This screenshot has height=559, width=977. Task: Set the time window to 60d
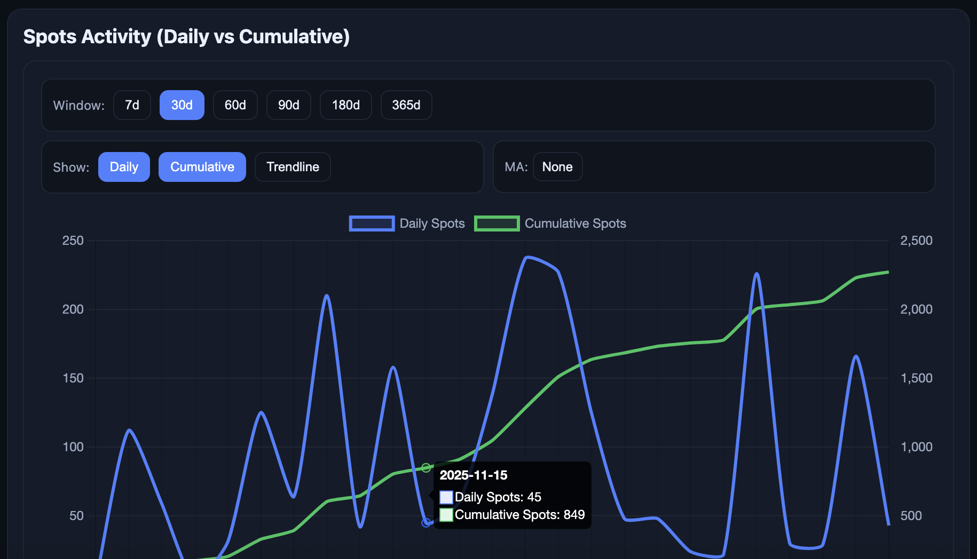[x=235, y=105]
